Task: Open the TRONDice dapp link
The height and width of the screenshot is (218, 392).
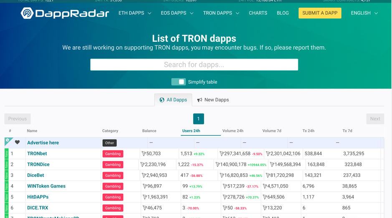Action: tap(38, 165)
